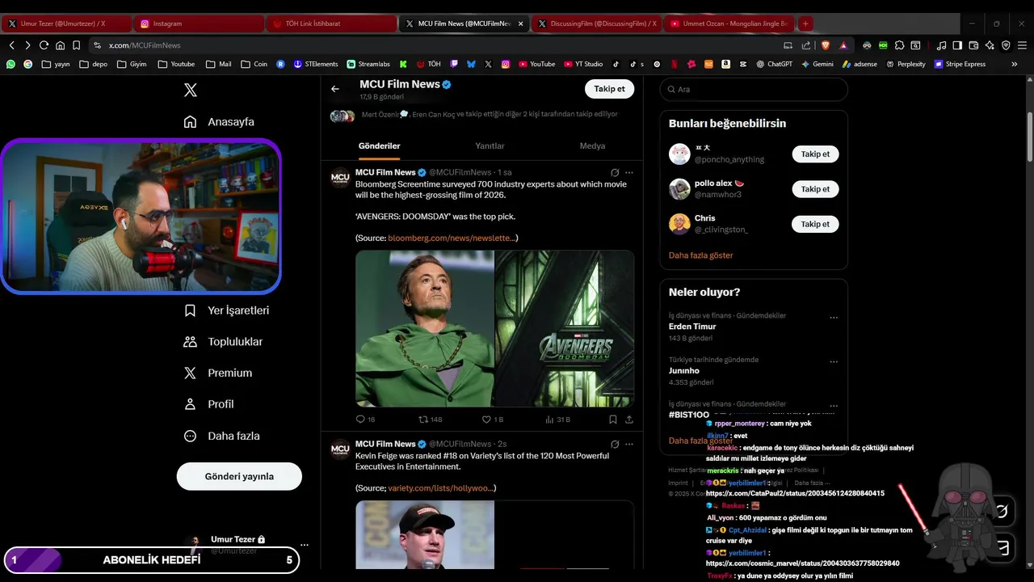Viewport: 1034px width, 582px height.
Task: Click the address bar URL
Action: pos(145,45)
